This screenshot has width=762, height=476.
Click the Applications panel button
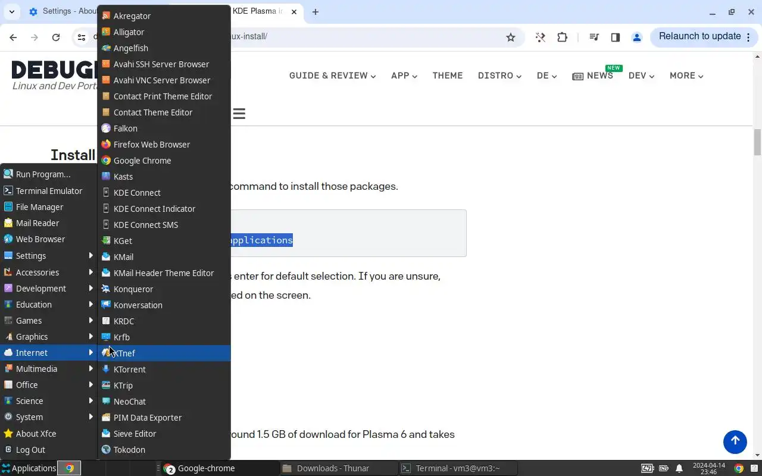29,468
